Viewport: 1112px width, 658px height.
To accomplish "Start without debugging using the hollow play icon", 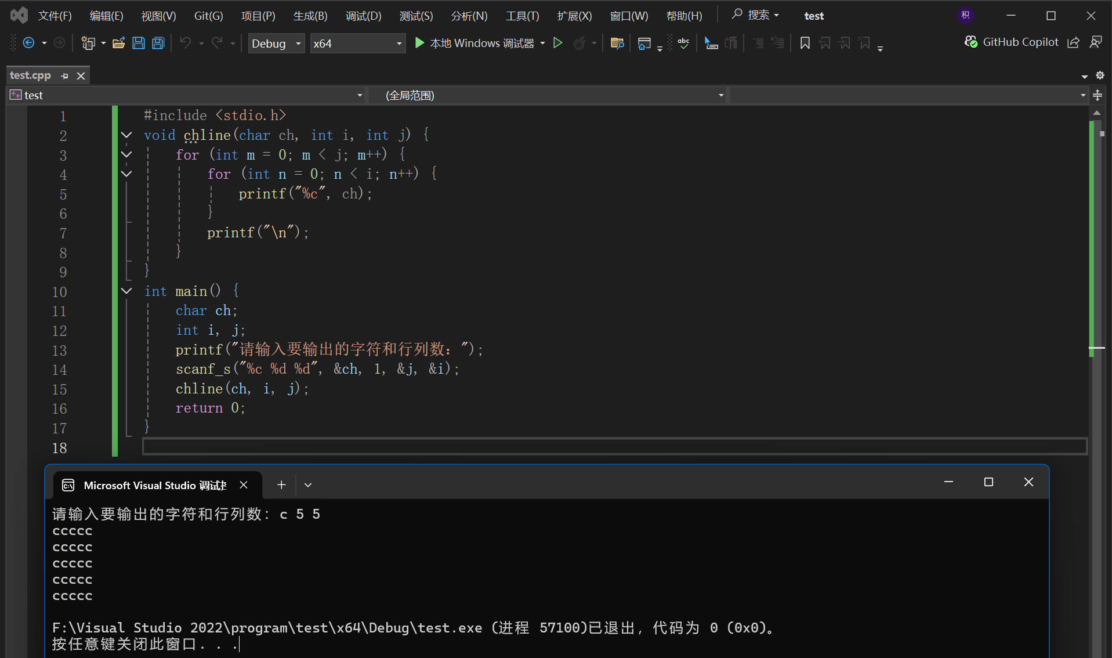I will pyautogui.click(x=557, y=43).
